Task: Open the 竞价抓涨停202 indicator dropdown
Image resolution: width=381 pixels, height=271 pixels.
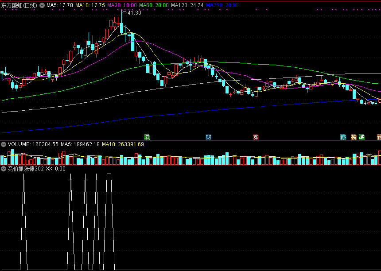Action: [x=4, y=169]
